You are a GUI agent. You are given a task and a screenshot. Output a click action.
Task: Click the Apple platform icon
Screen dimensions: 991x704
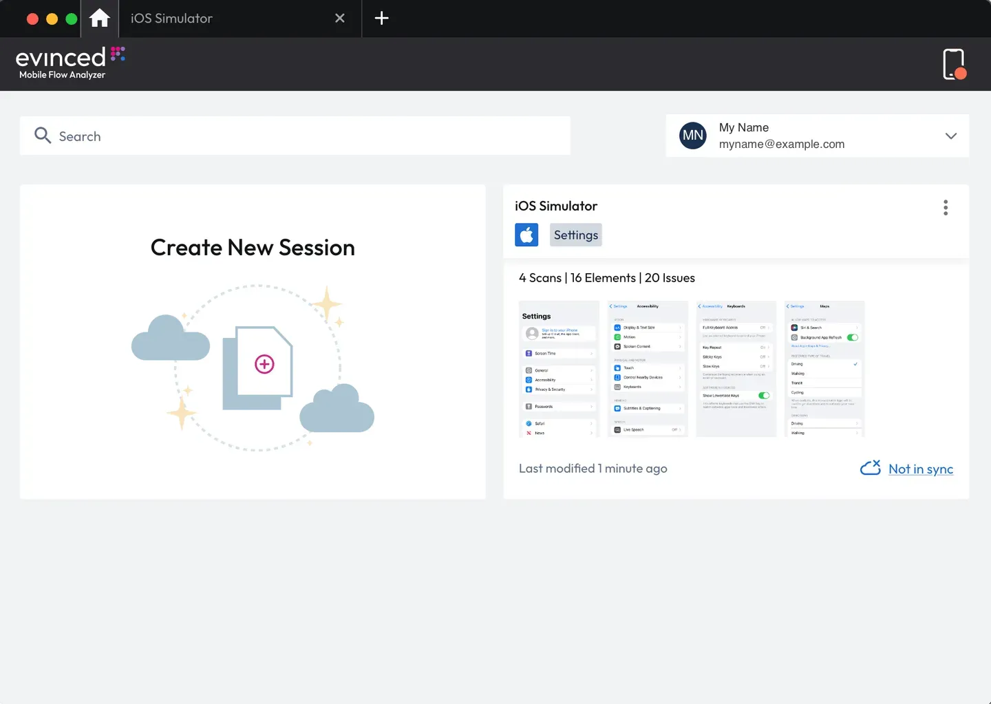(526, 235)
